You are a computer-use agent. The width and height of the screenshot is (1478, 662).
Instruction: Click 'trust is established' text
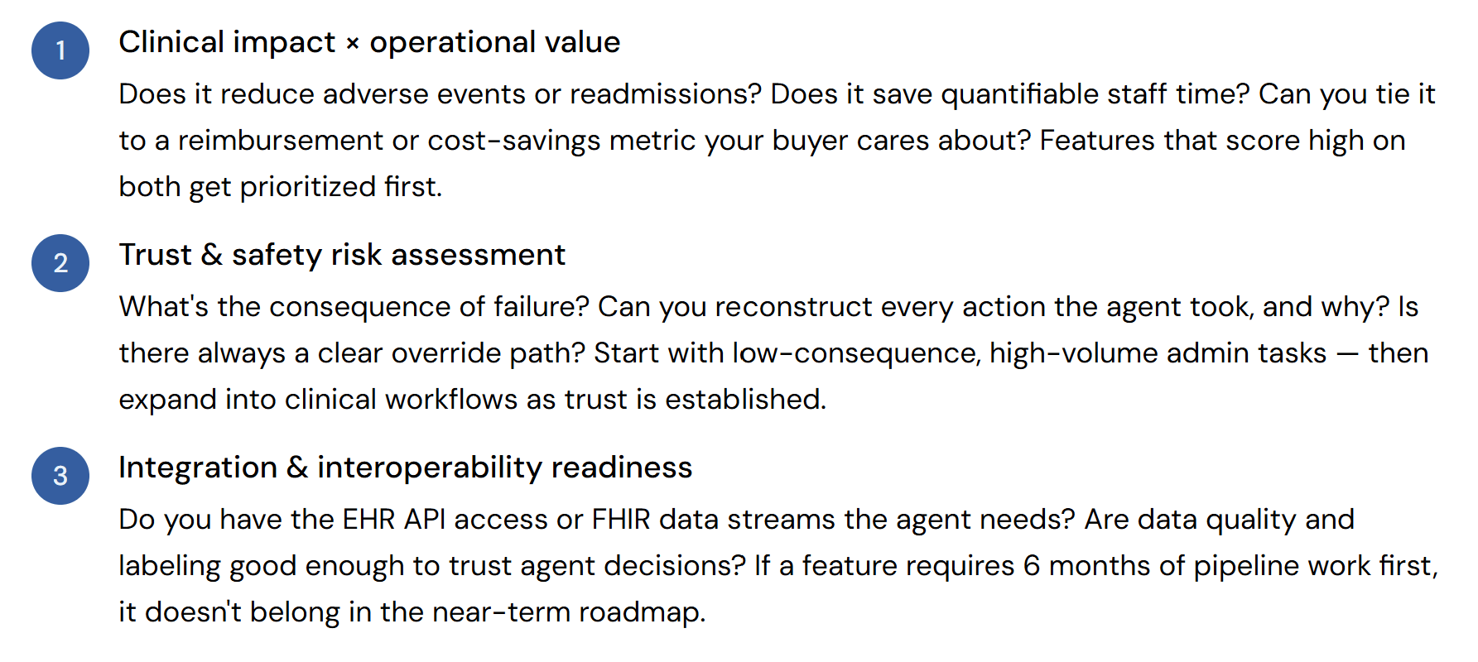[694, 400]
